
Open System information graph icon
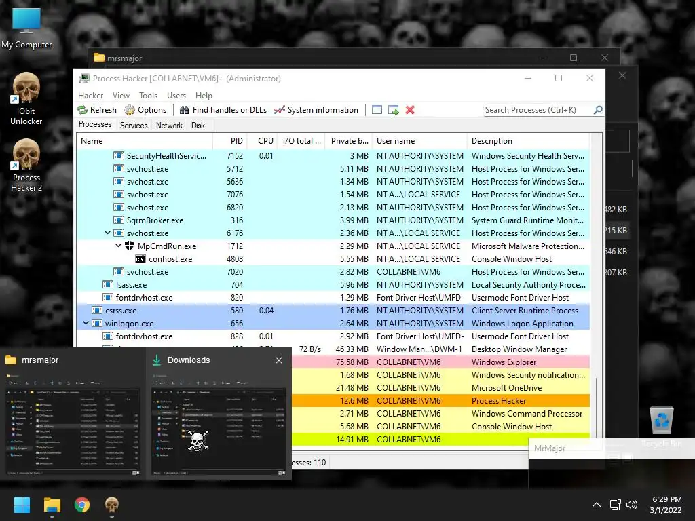pyautogui.click(x=279, y=110)
